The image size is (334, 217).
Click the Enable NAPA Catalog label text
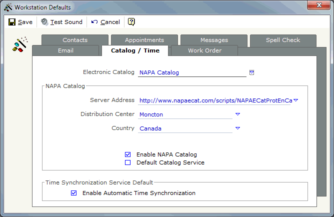point(166,154)
